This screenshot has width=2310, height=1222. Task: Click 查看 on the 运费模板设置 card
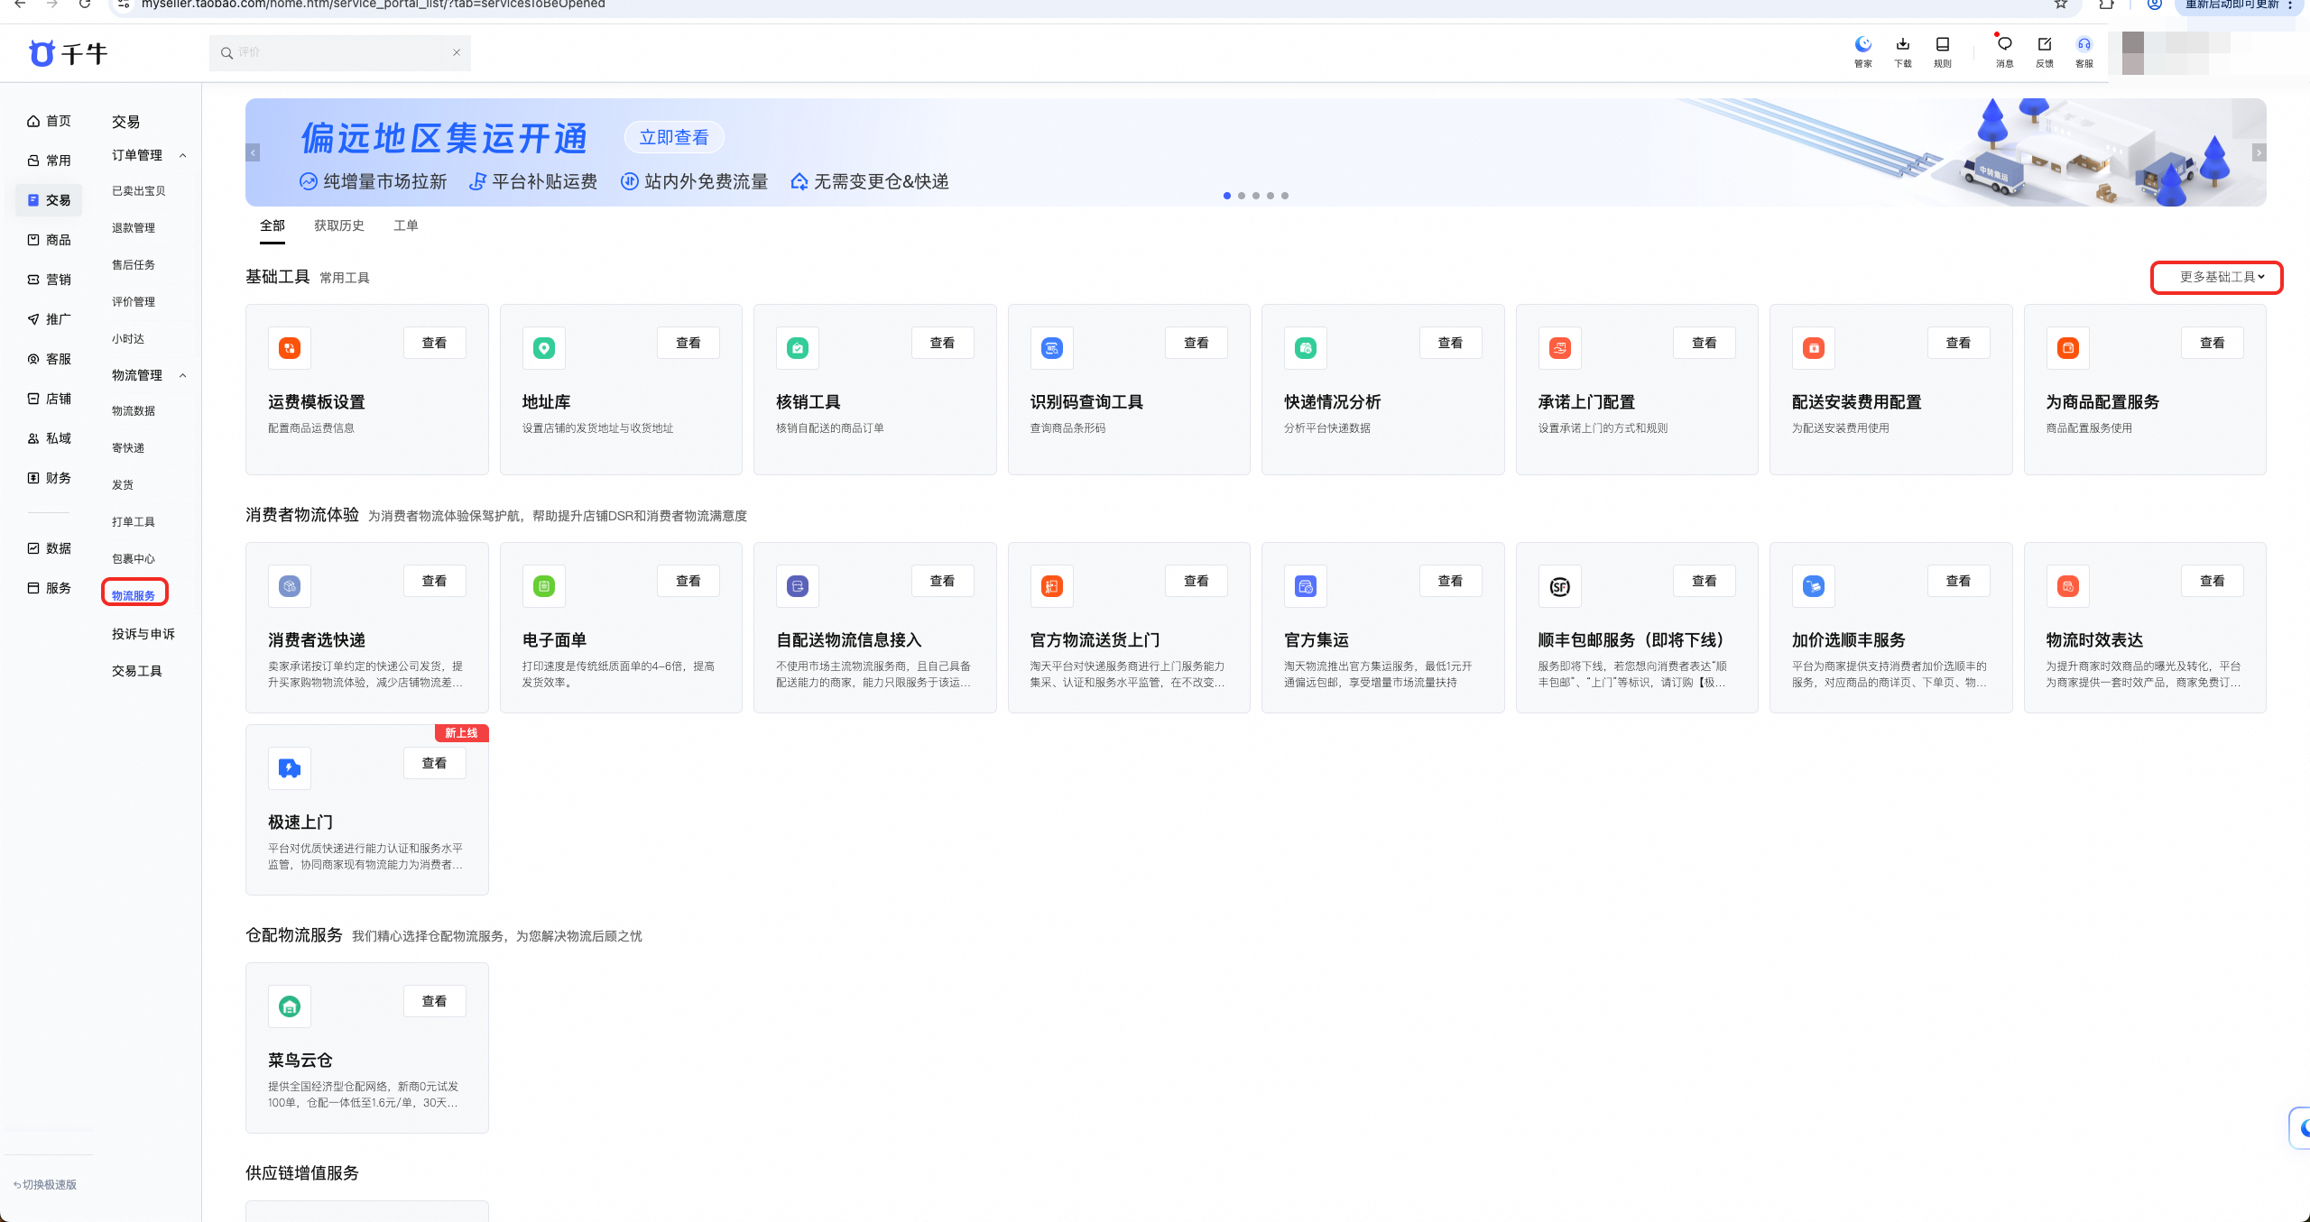pyautogui.click(x=435, y=343)
